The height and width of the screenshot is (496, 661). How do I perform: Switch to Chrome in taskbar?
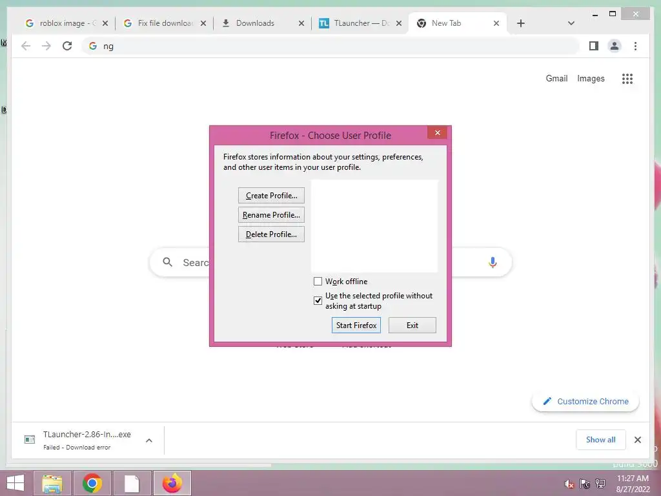92,483
